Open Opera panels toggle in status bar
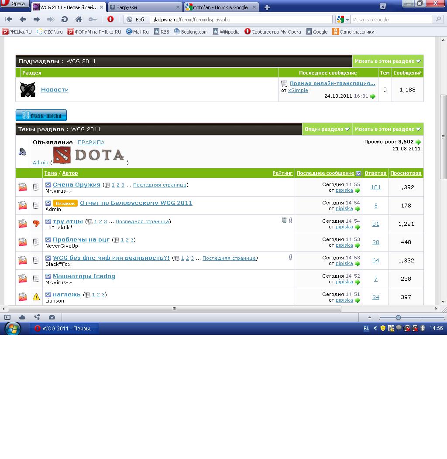Screen dimensions: 447x459 (7, 317)
